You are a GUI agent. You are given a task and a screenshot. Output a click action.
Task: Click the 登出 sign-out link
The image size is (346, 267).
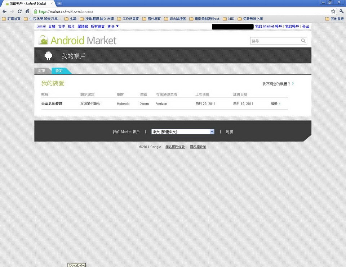(305, 27)
